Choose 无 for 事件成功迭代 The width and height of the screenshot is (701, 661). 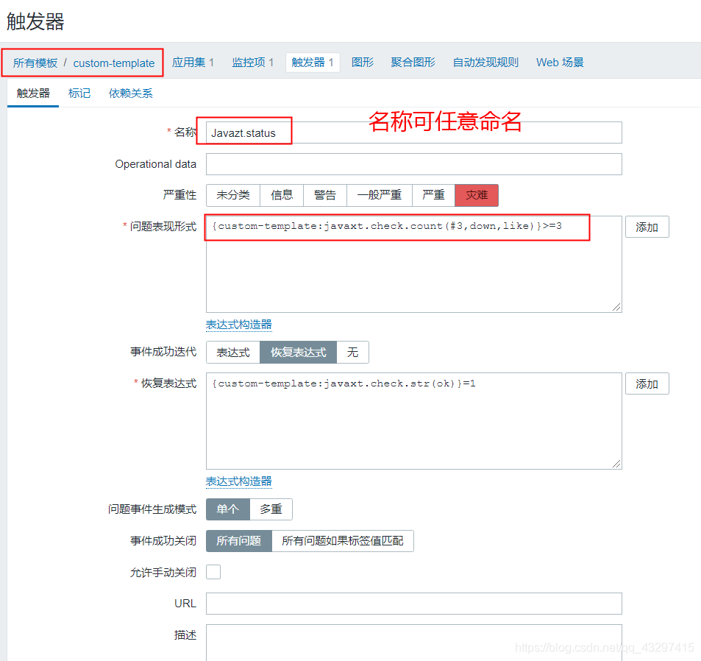353,353
